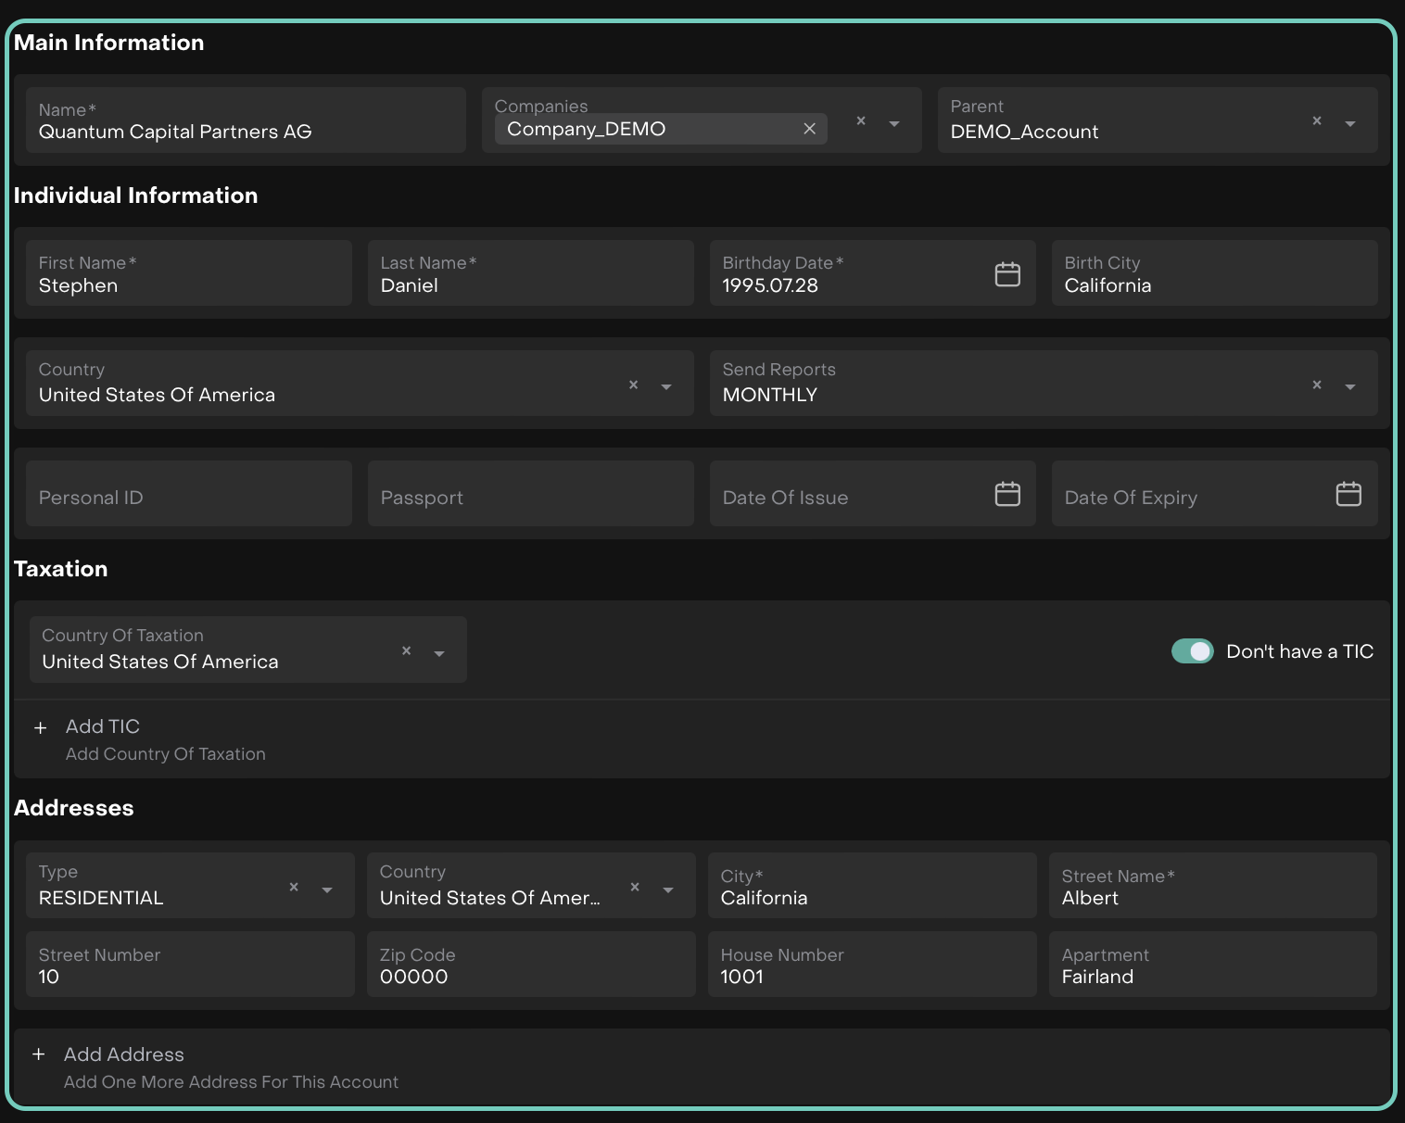Clear the Country Of Taxation selection

pos(406,650)
